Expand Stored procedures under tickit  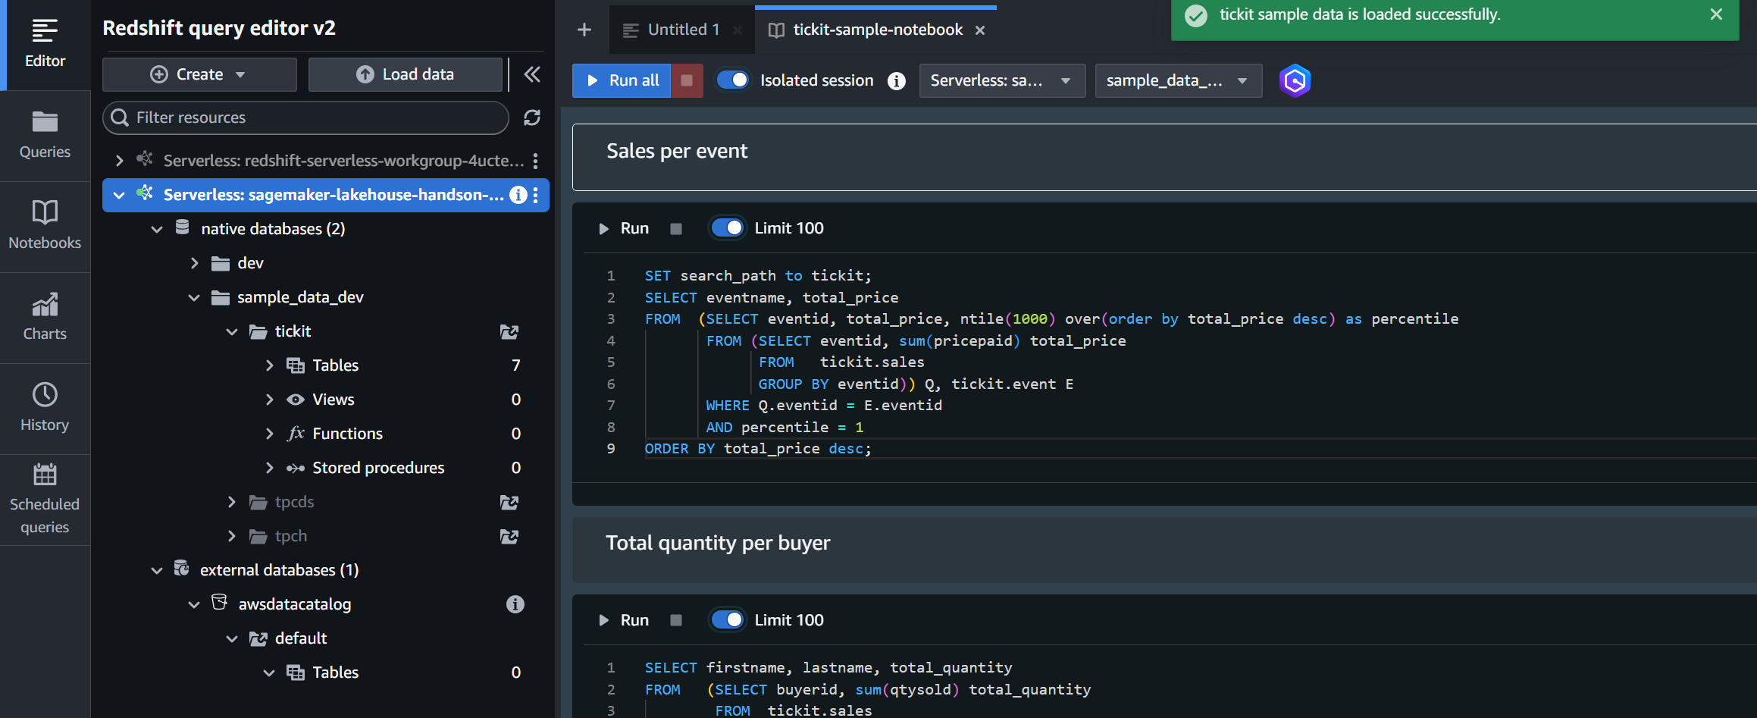click(x=269, y=468)
